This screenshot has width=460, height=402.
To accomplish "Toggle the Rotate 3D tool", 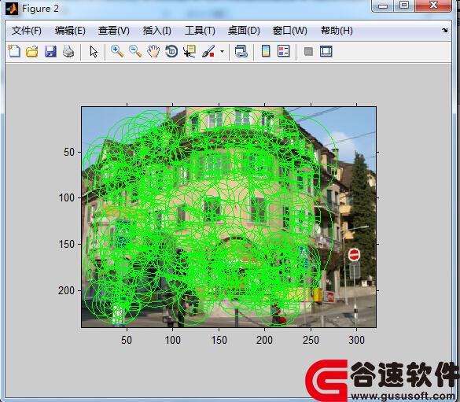I will pyautogui.click(x=171, y=51).
